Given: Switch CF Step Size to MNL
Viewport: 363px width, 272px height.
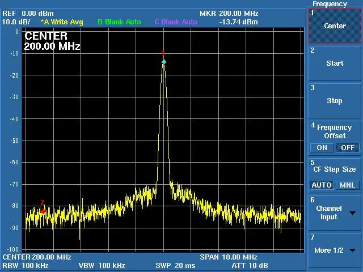Looking at the screenshot, I should [348, 185].
